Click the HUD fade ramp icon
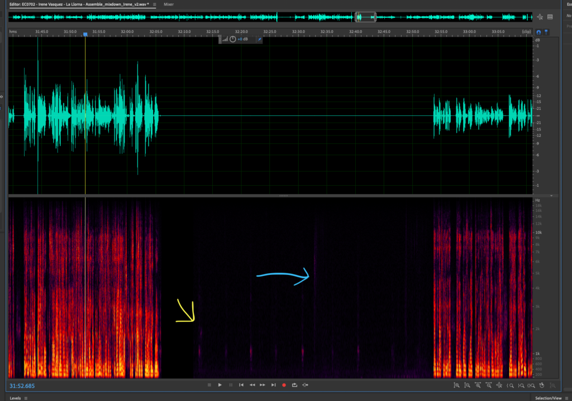Screen dimensions: 572x401 pos(225,39)
